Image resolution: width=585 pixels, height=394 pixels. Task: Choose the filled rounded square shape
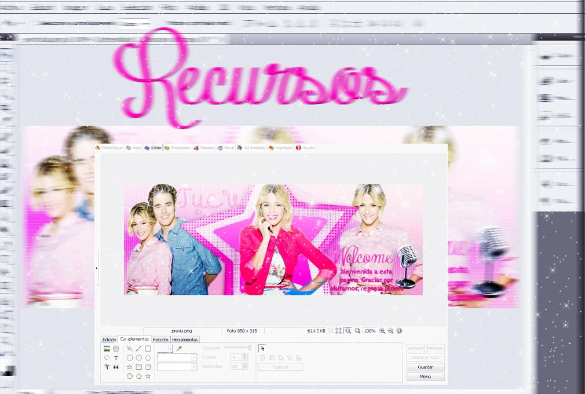pos(148,367)
